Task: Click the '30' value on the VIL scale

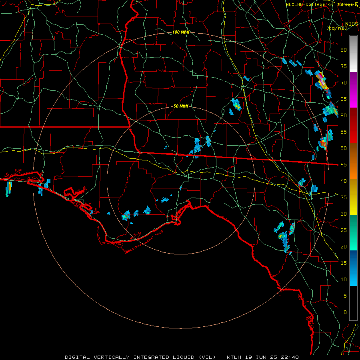Action: (344, 214)
